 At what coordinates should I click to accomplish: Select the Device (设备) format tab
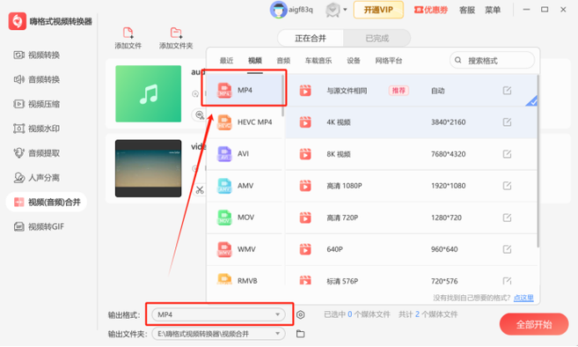coord(353,61)
